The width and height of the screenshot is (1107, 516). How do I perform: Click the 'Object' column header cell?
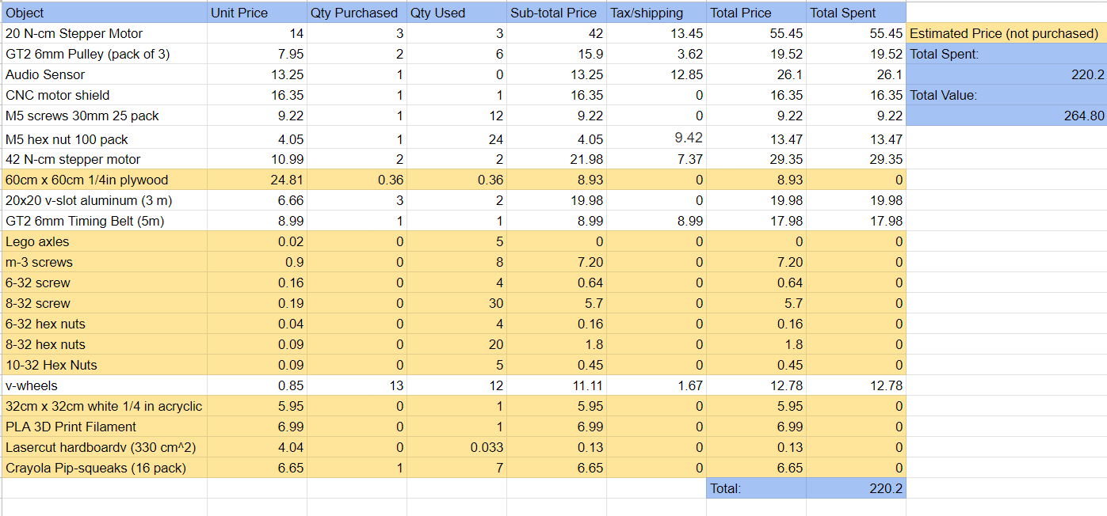105,13
